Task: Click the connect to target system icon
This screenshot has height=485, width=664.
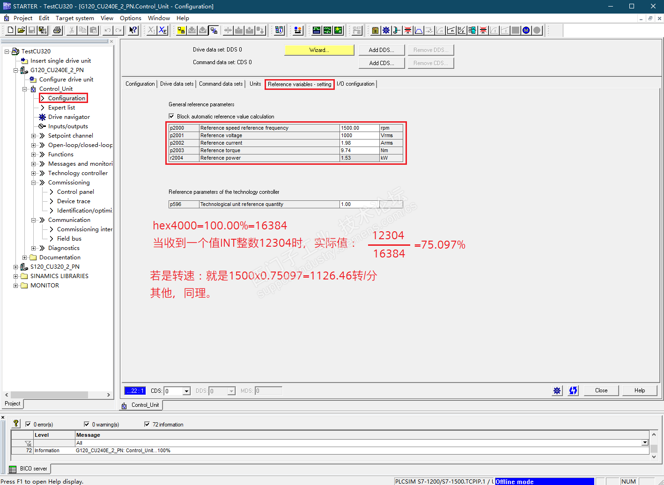Action: tap(181, 30)
